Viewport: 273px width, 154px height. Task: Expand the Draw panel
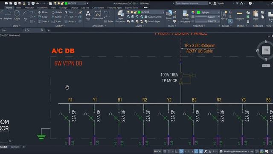pyautogui.click(x=17, y=26)
